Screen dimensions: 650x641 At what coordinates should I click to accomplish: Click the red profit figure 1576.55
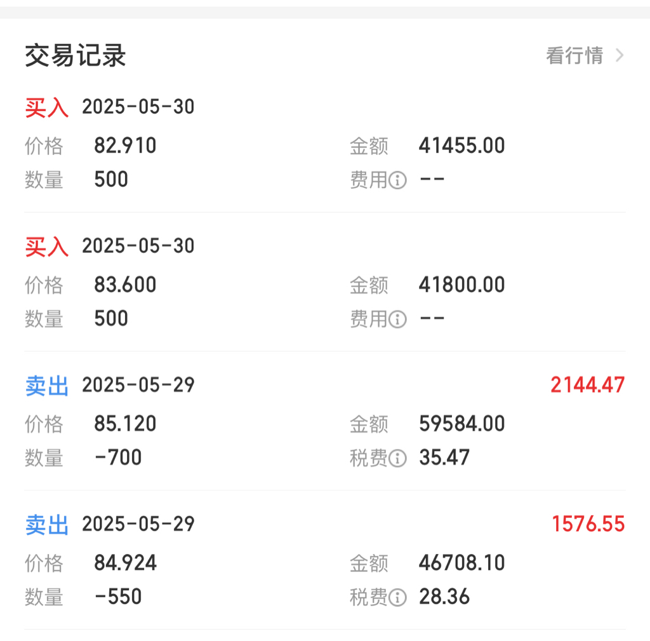[x=588, y=524]
